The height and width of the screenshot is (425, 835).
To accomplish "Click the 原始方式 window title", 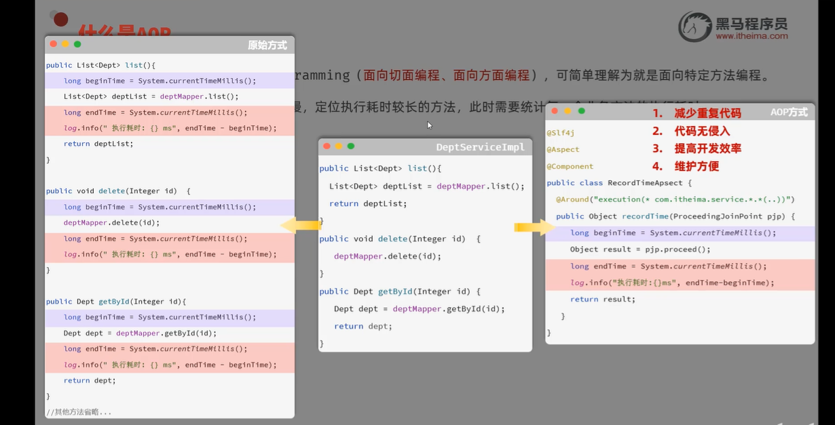I will [267, 45].
